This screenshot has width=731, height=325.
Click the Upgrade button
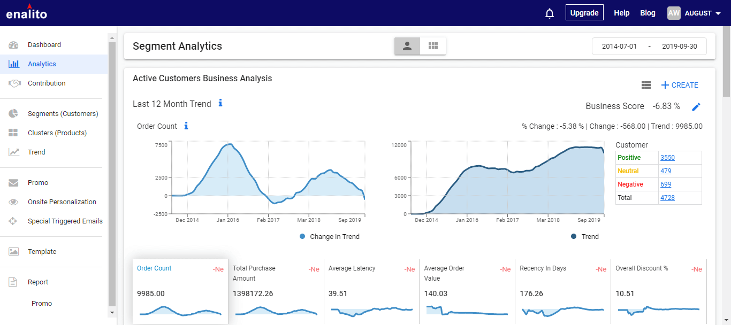click(x=584, y=13)
